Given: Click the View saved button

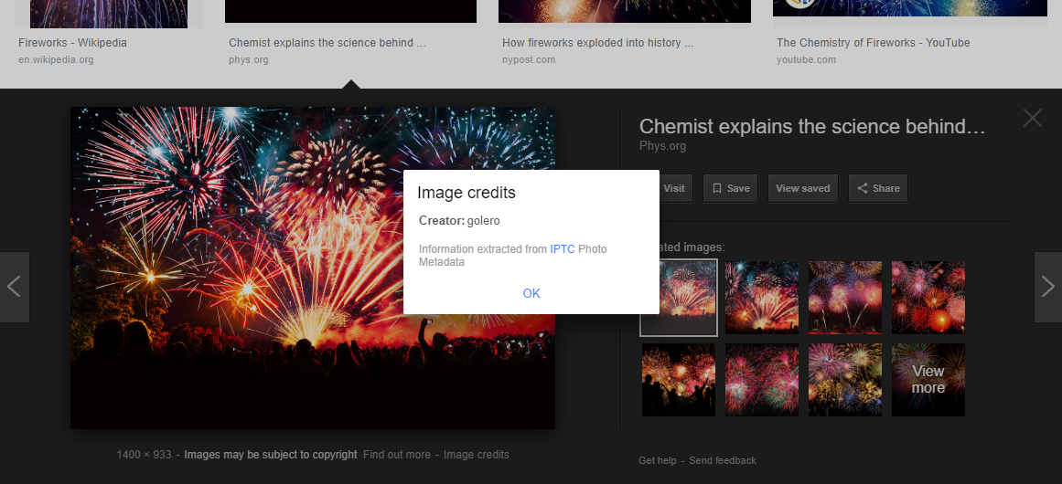Looking at the screenshot, I should [x=802, y=188].
